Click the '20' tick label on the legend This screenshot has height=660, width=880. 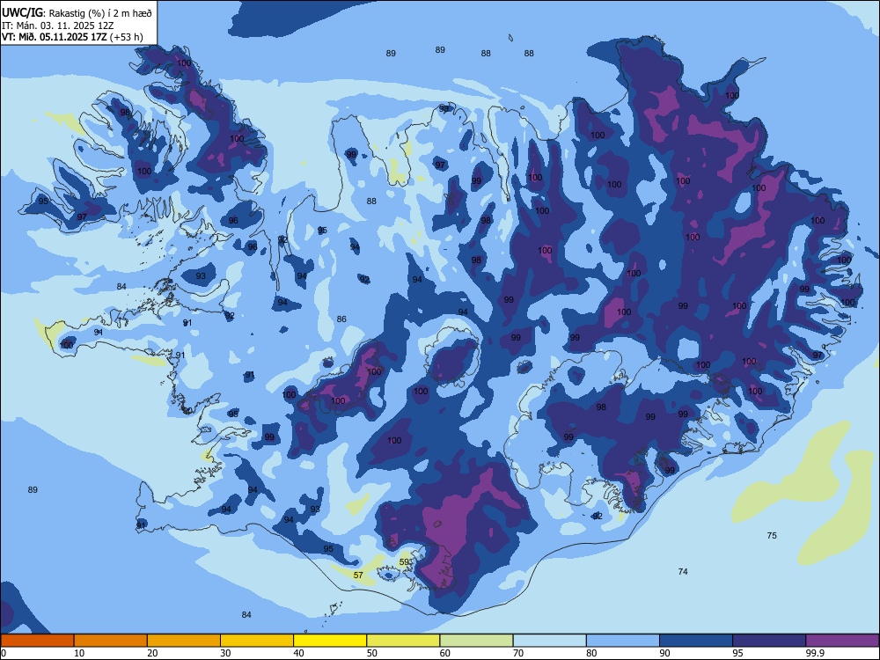[152, 653]
